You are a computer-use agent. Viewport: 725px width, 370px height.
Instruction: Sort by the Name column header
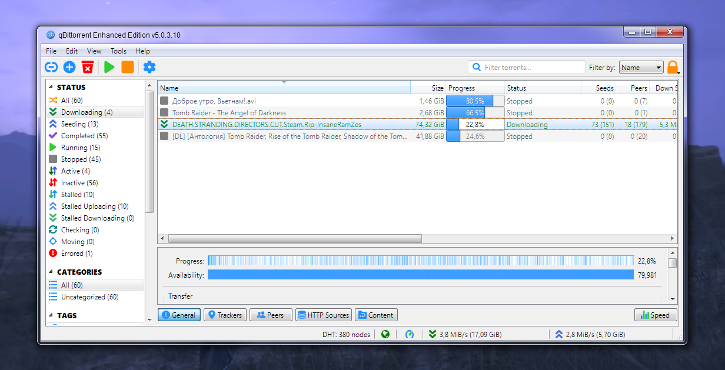[x=284, y=88]
